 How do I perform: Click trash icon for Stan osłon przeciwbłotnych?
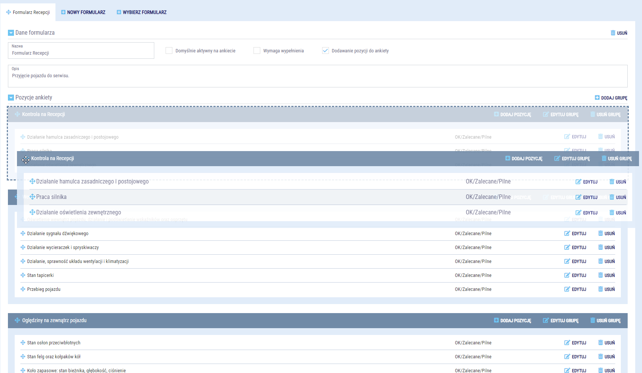(601, 343)
